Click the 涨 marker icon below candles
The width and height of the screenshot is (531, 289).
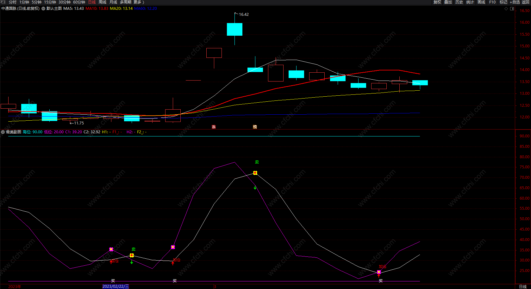click(x=214, y=127)
